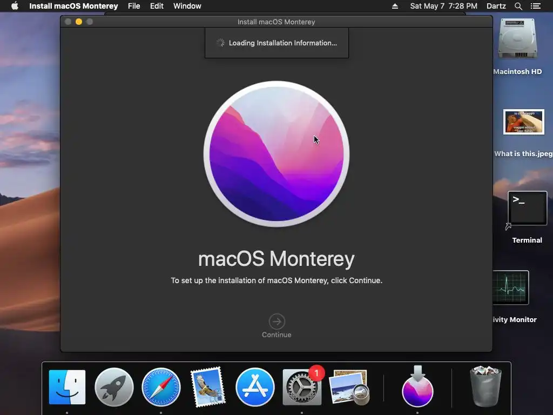This screenshot has width=553, height=415.
Task: Select the Macintosh HD desktop drive icon
Action: coord(517,38)
